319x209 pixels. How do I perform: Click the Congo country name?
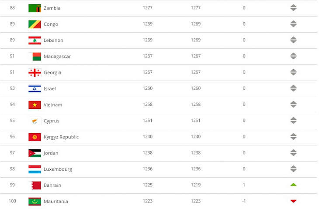(51, 24)
